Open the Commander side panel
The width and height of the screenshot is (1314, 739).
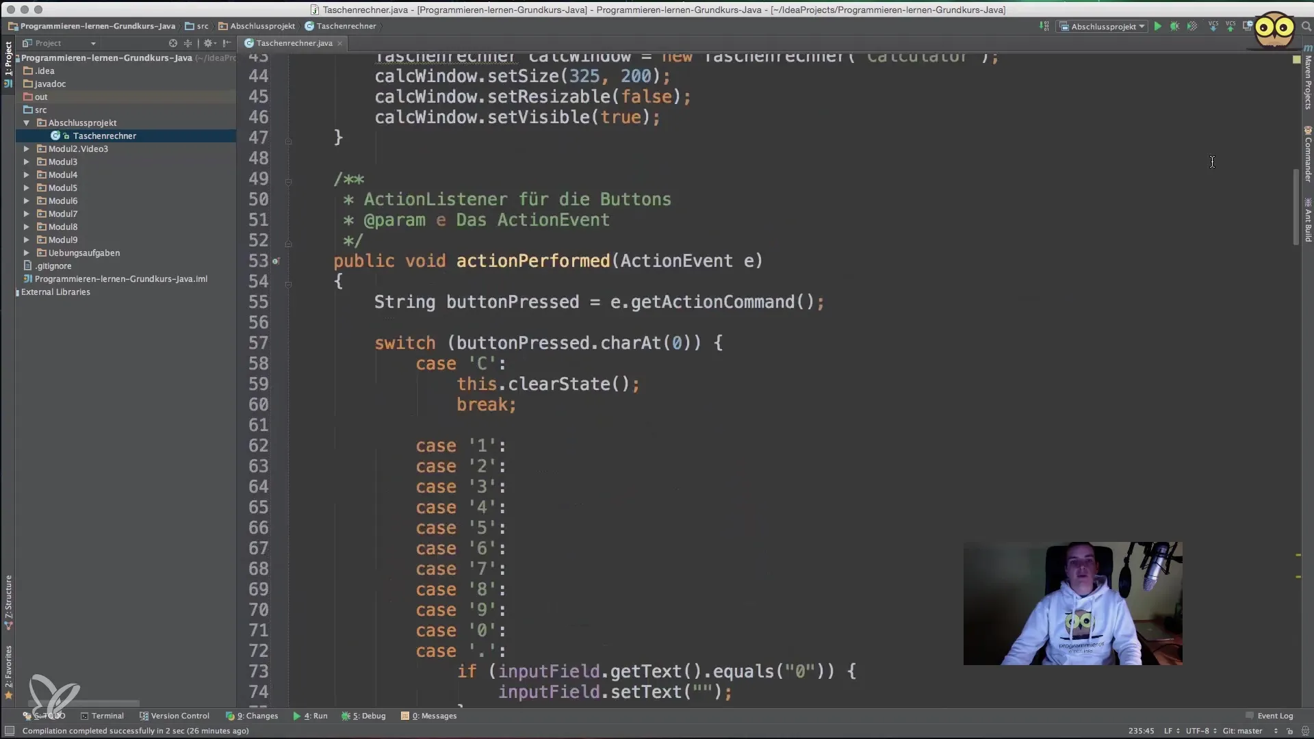[1307, 154]
